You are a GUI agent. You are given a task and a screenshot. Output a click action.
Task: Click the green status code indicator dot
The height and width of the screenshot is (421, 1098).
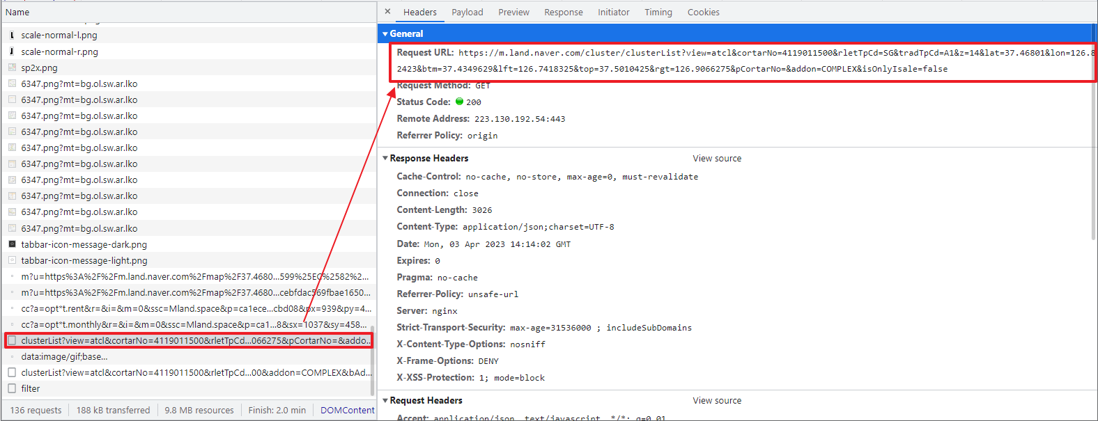click(460, 102)
